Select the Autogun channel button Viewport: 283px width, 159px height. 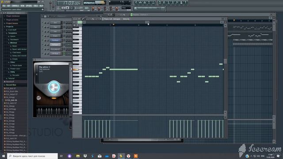(x=55, y=45)
